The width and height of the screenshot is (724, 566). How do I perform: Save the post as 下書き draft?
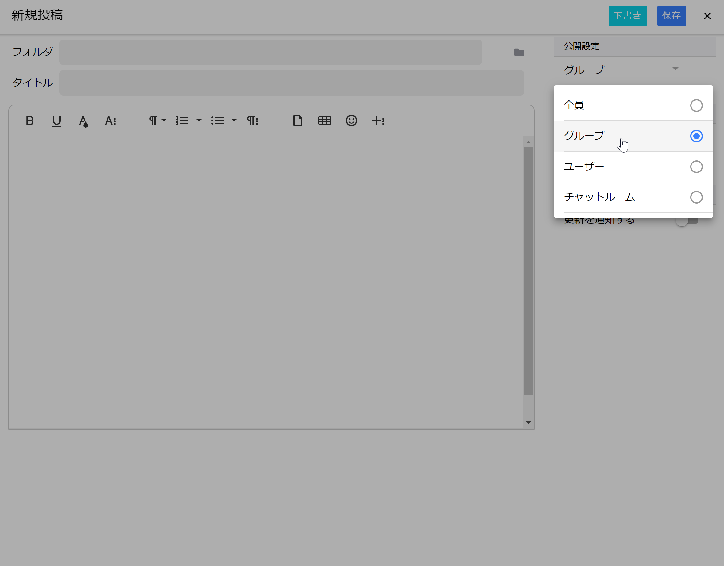(x=627, y=16)
